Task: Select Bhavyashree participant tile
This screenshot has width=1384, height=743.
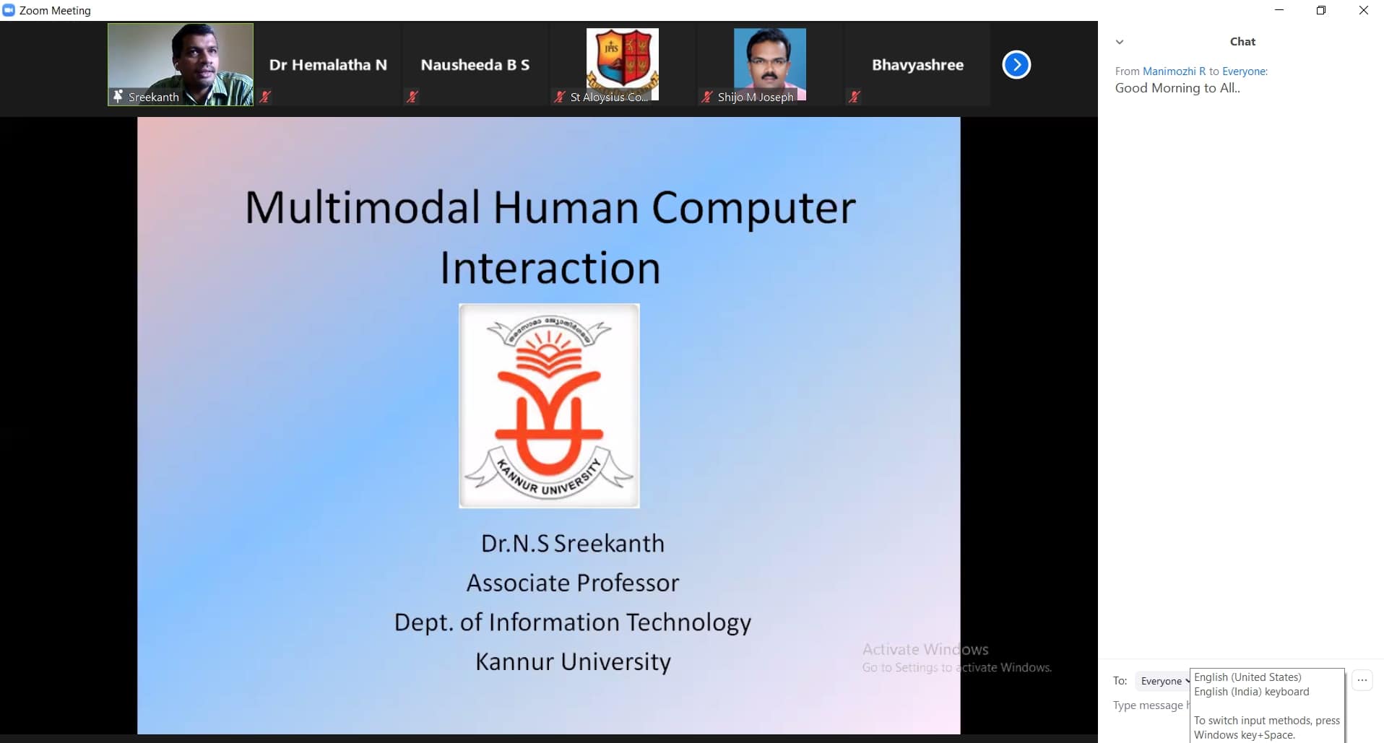Action: [x=917, y=64]
